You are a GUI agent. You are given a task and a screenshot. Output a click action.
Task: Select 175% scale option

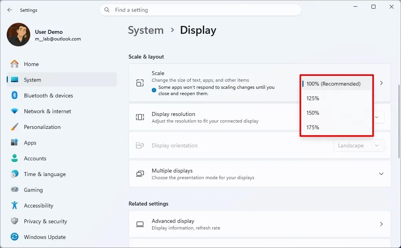coord(336,127)
